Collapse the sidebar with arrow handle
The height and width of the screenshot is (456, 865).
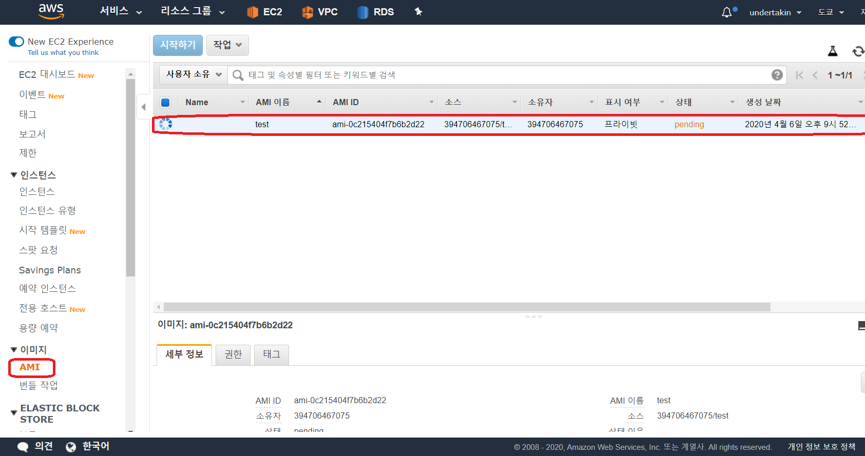143,107
